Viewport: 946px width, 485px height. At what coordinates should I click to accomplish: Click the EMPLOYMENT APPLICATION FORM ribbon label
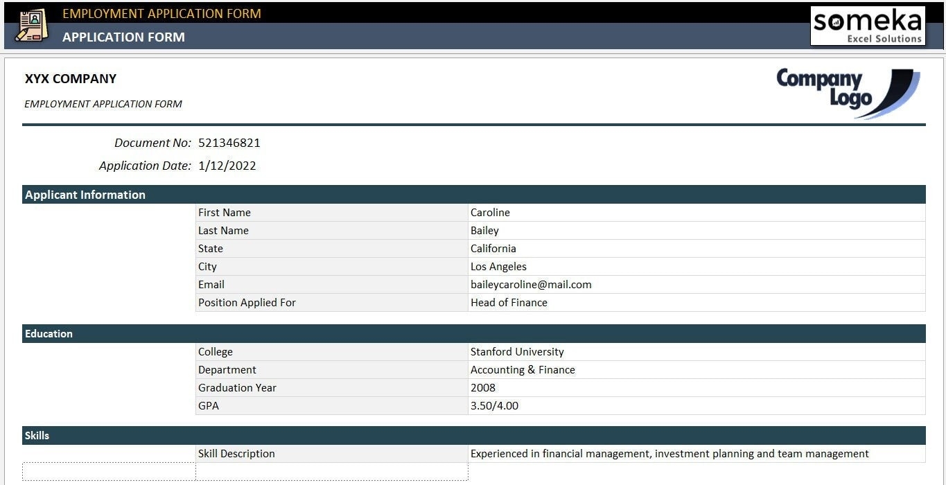pos(161,13)
